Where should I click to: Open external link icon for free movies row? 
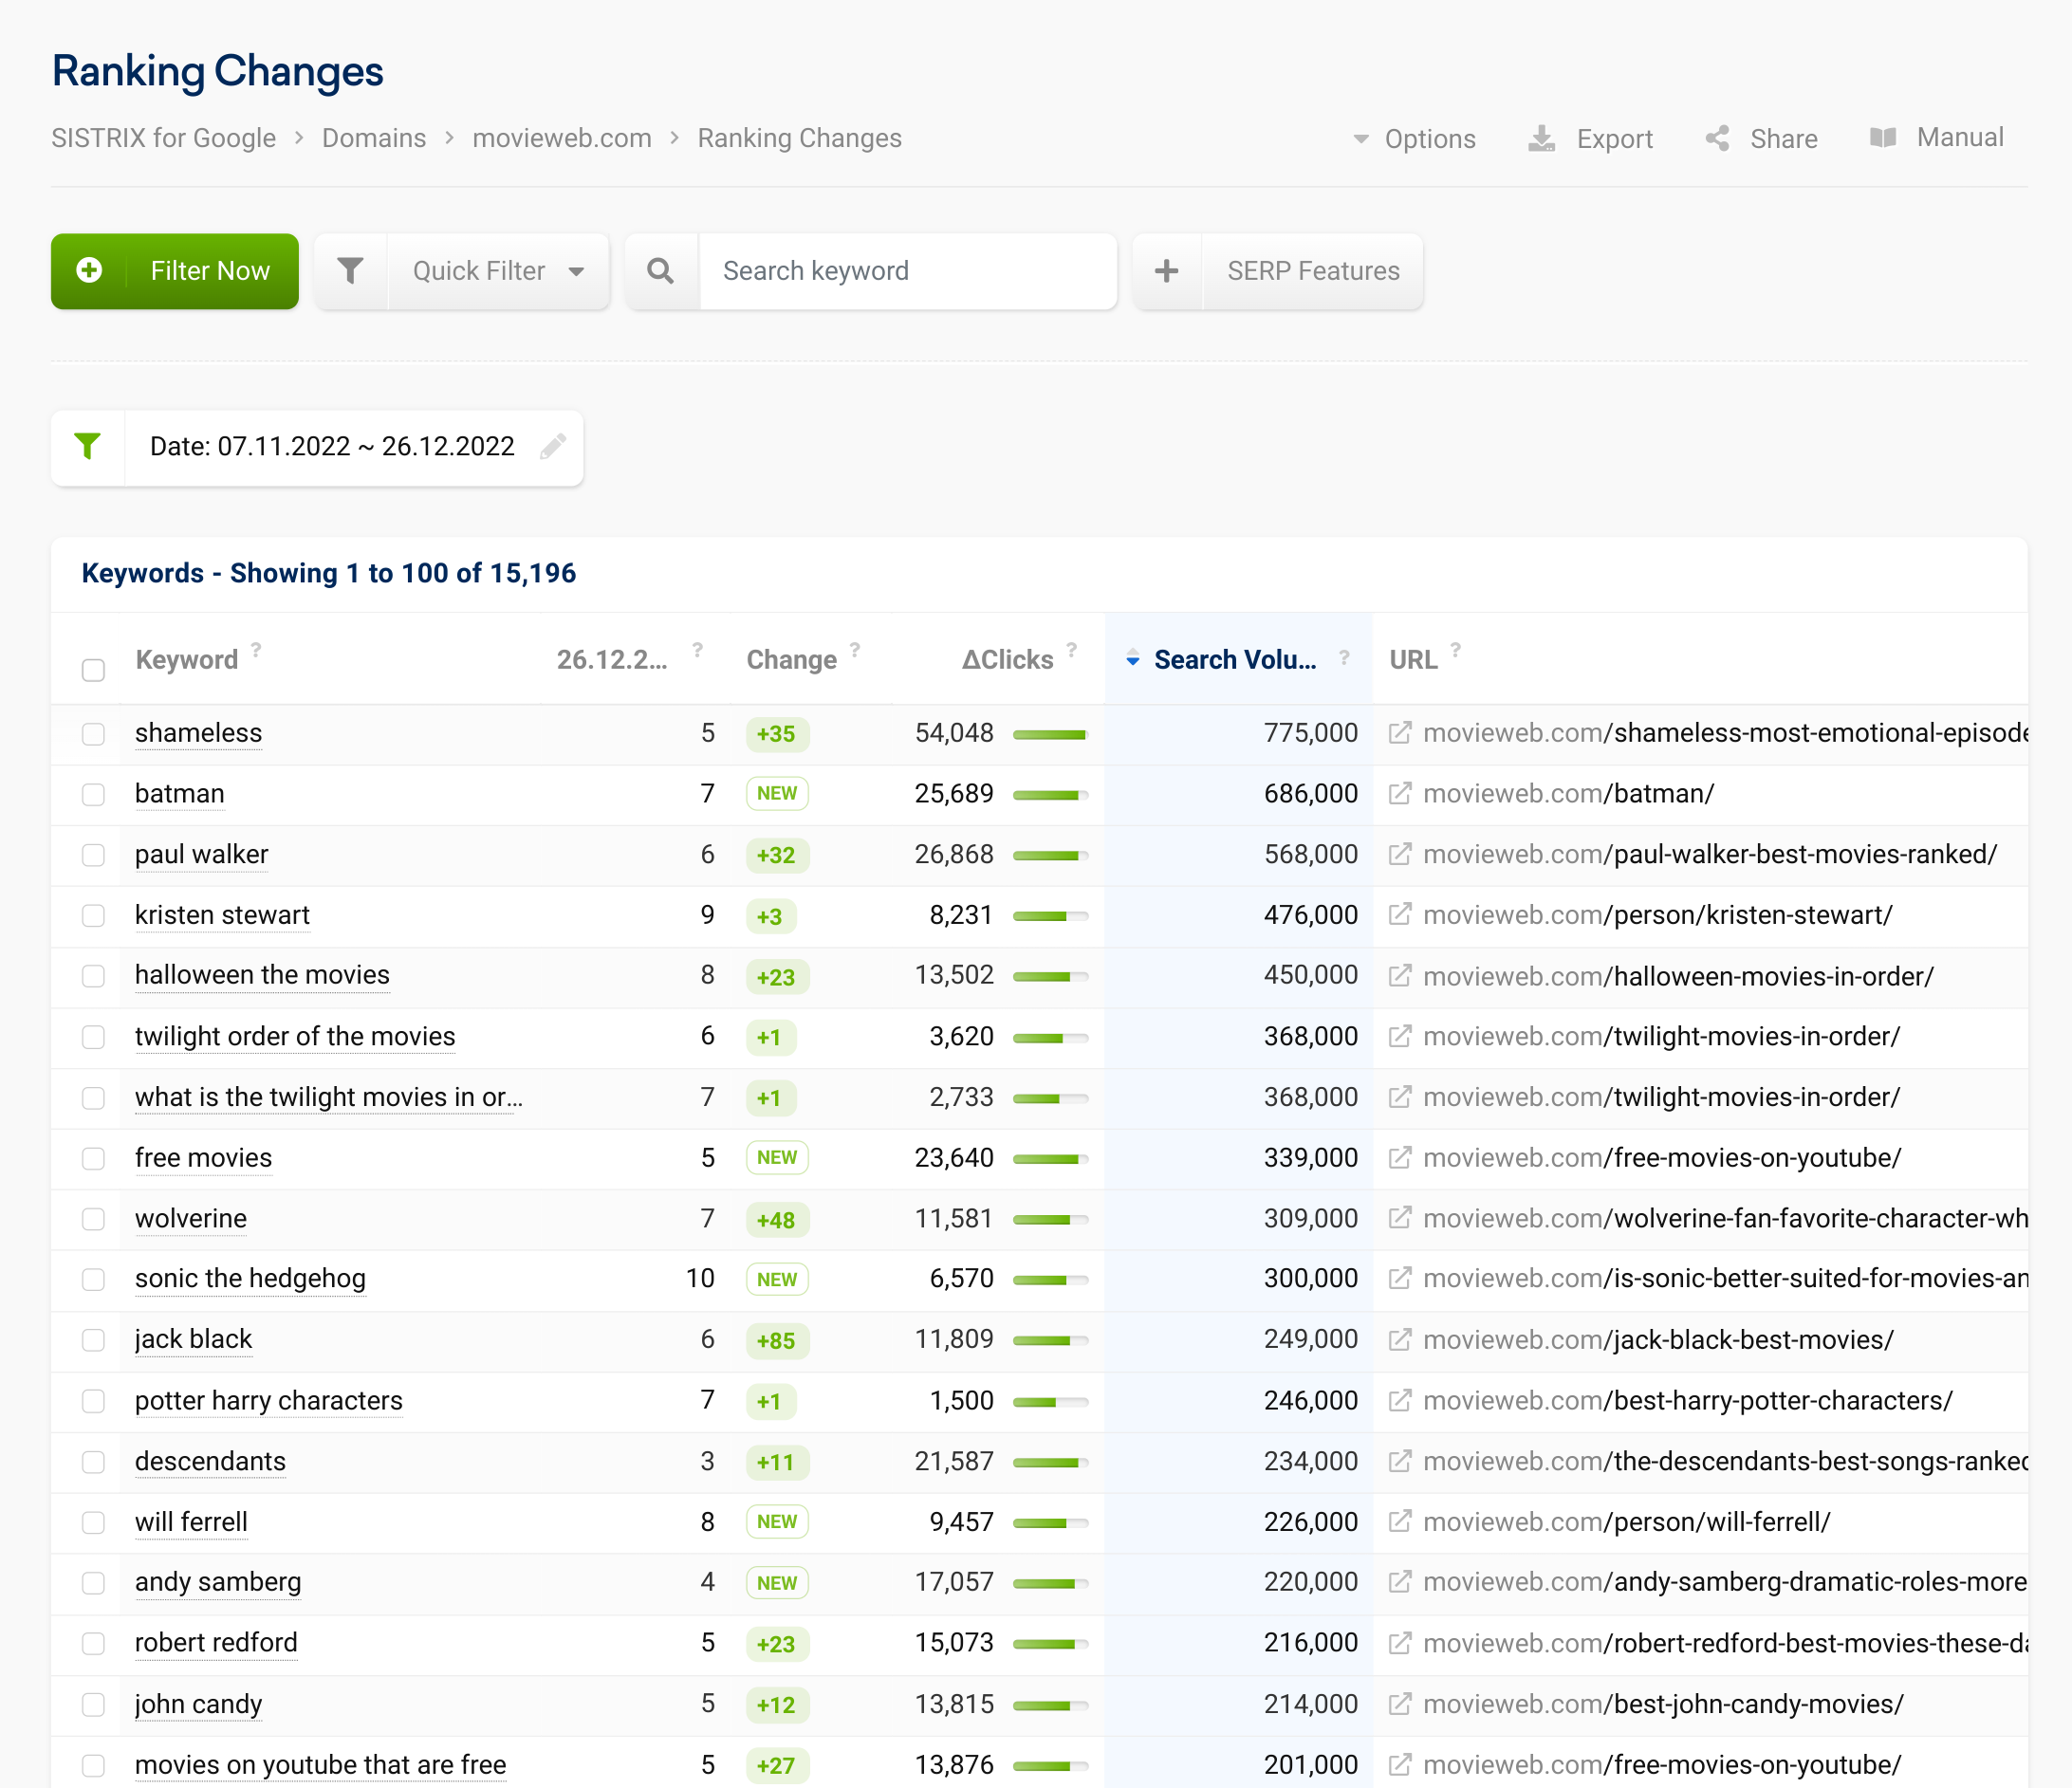1400,1157
